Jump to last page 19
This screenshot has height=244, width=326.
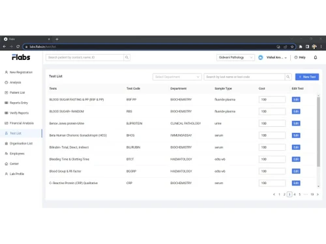[x=312, y=195]
